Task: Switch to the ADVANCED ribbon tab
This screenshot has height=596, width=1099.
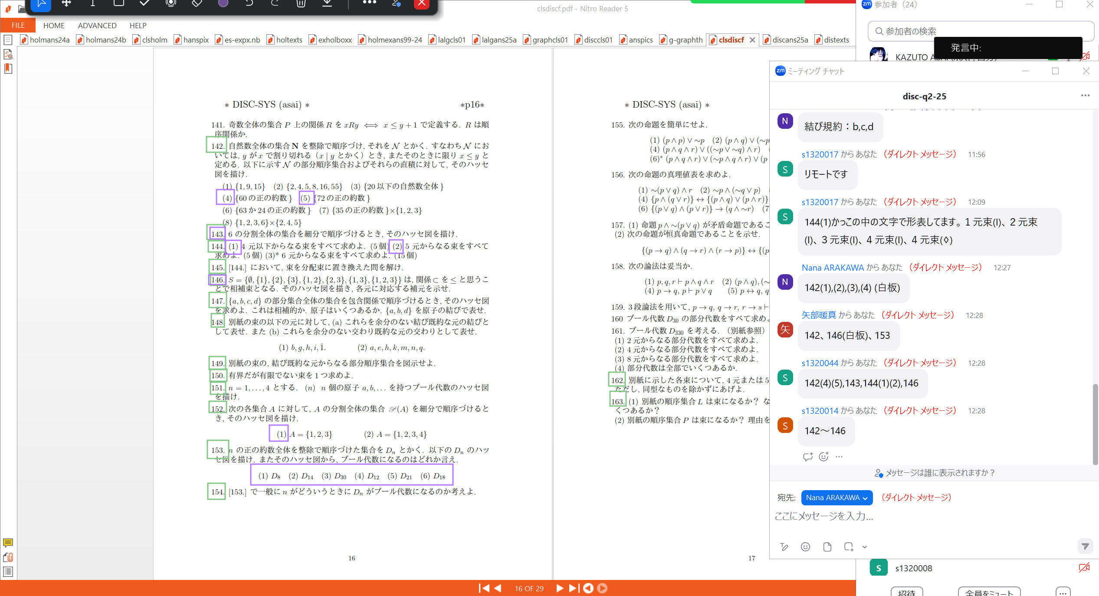Action: [97, 26]
